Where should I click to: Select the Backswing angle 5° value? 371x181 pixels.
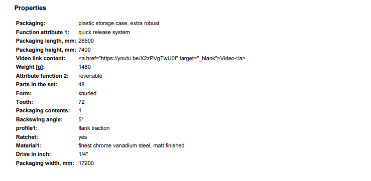click(81, 119)
